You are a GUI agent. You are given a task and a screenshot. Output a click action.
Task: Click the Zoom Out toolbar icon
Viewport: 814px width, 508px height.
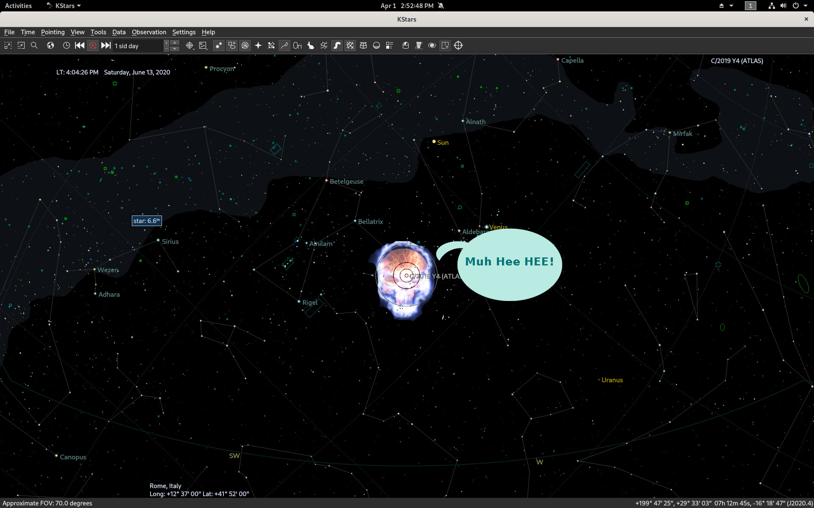click(21, 45)
